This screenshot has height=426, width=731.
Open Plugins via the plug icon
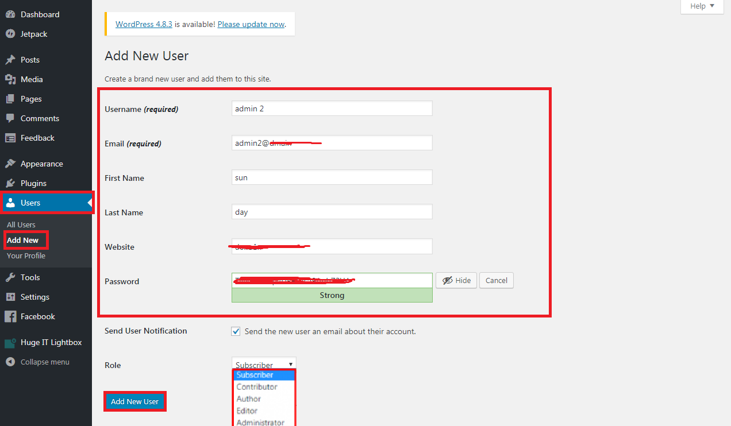pyautogui.click(x=10, y=183)
